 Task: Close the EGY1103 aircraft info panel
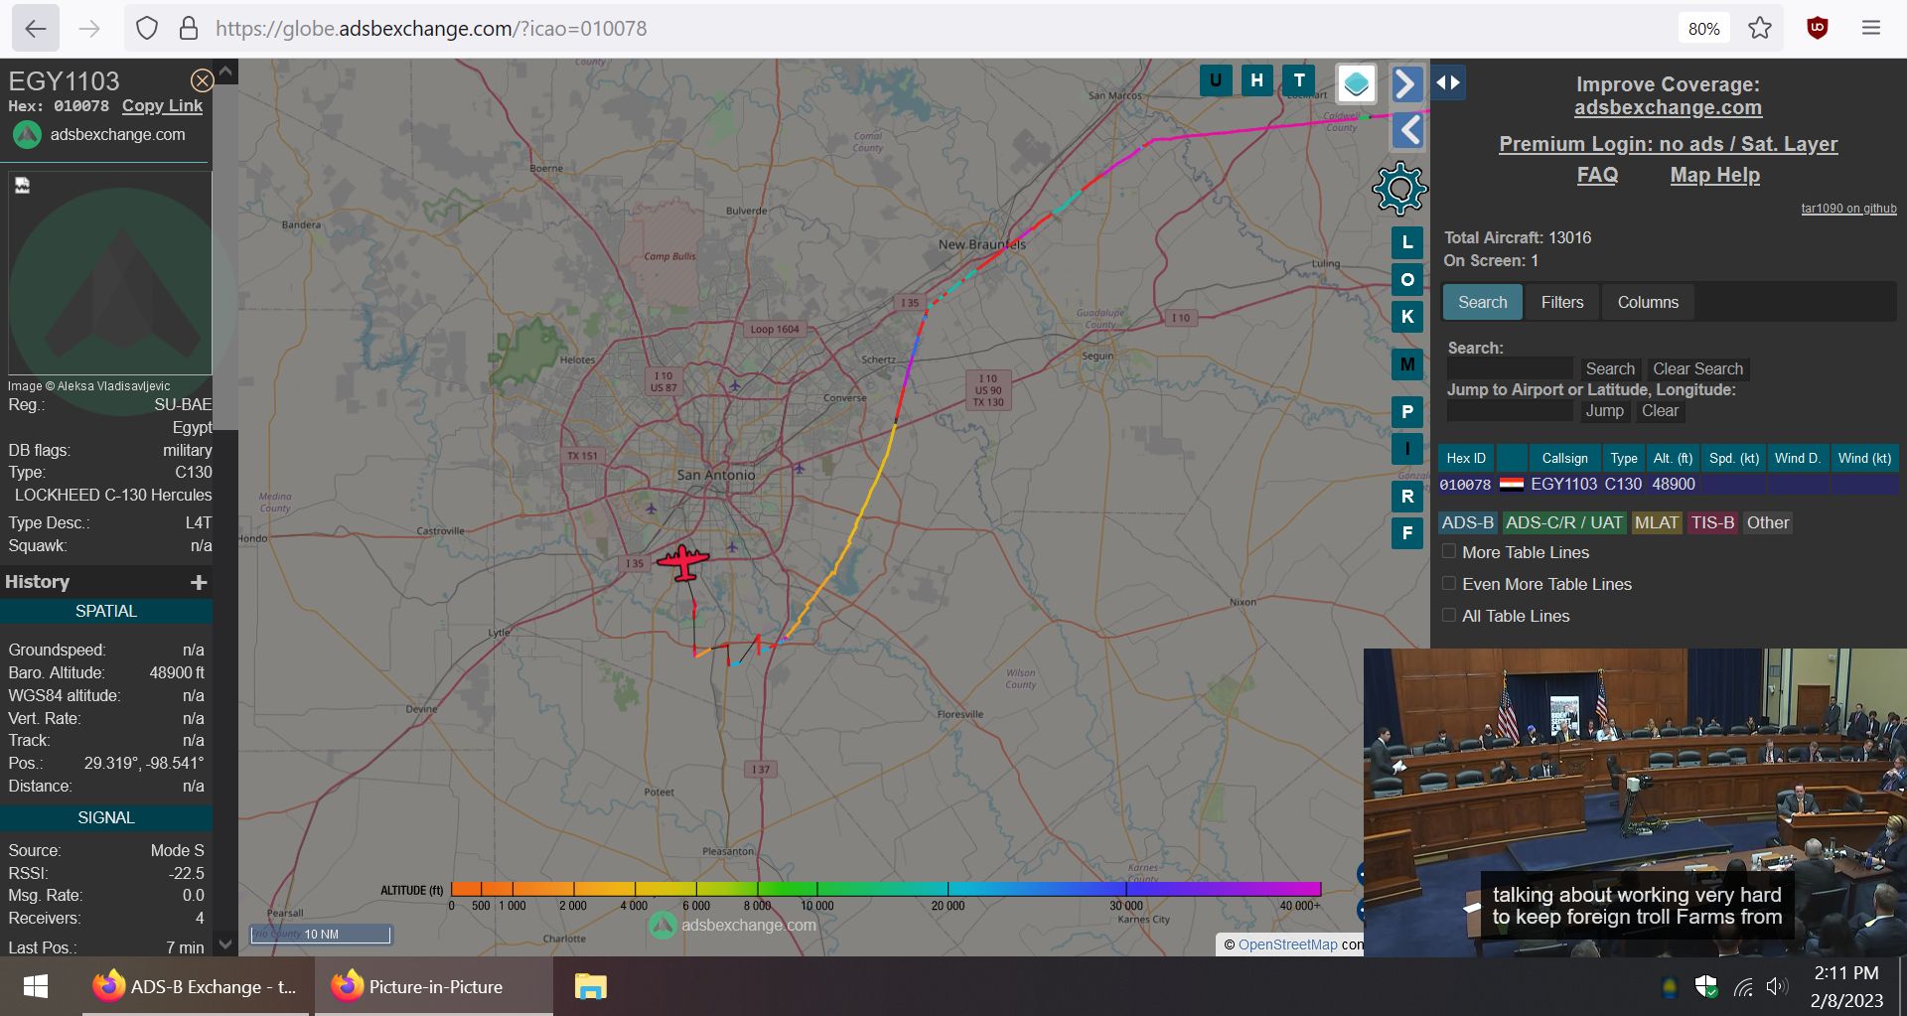click(202, 80)
